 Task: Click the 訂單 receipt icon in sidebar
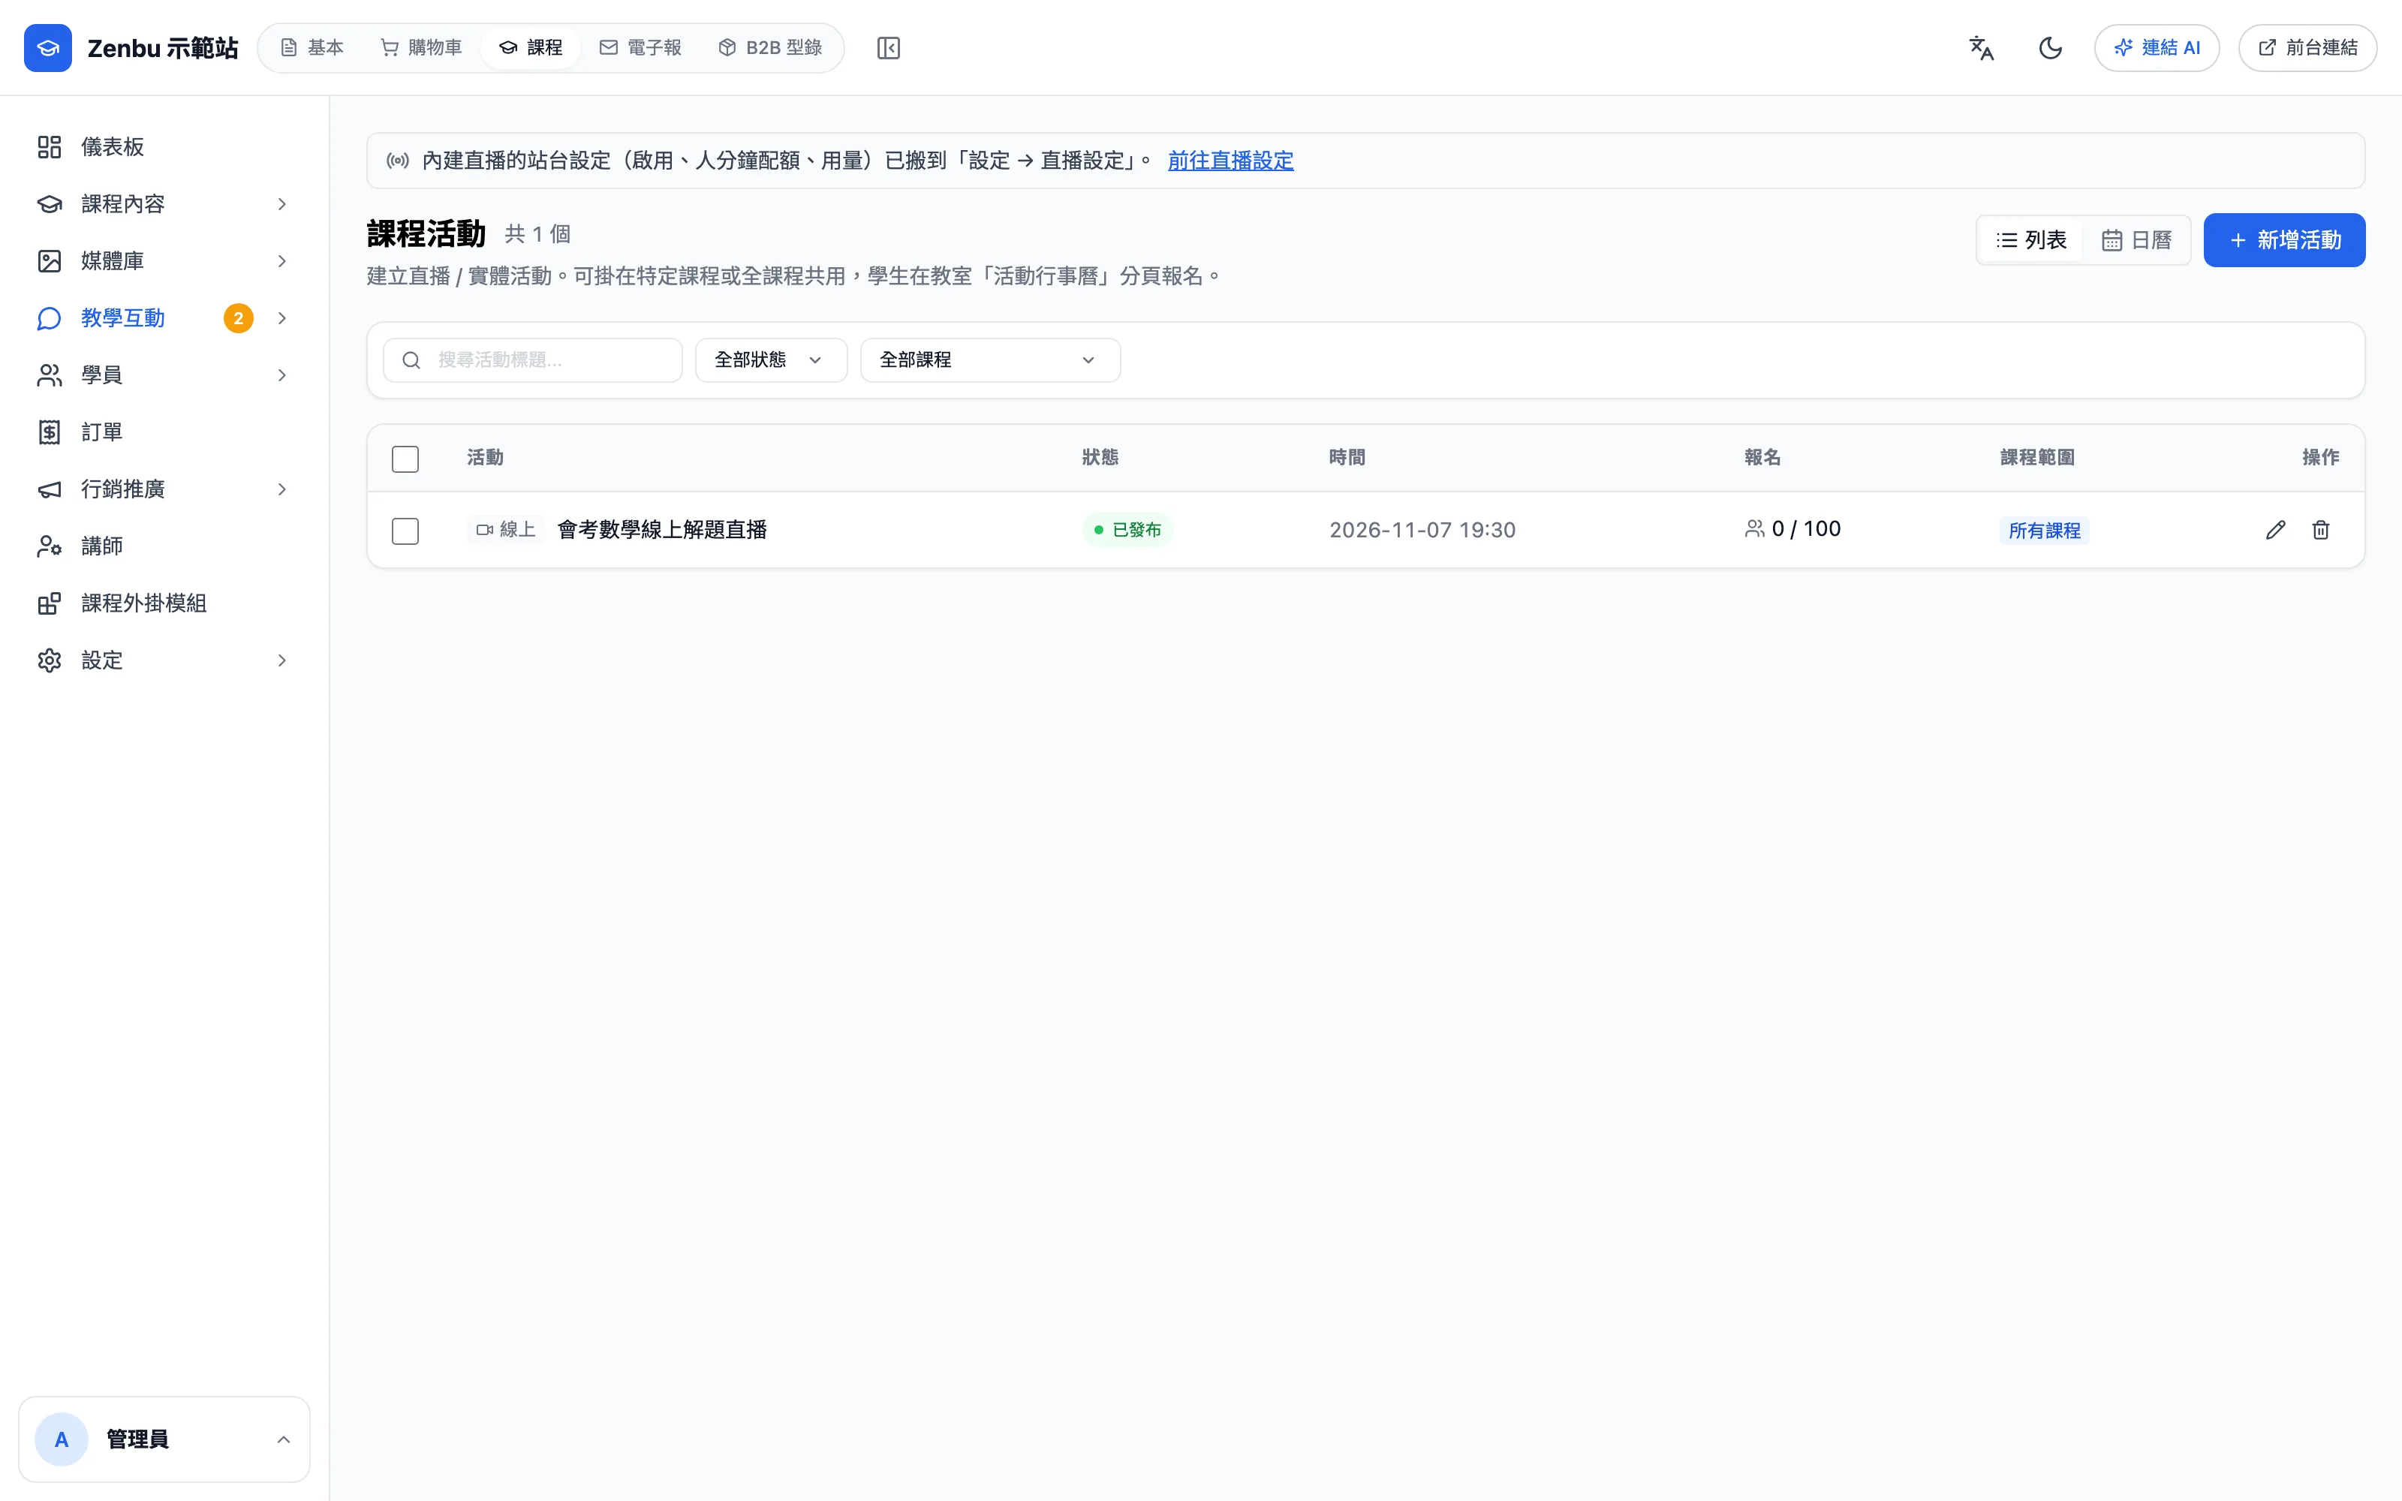click(x=50, y=432)
